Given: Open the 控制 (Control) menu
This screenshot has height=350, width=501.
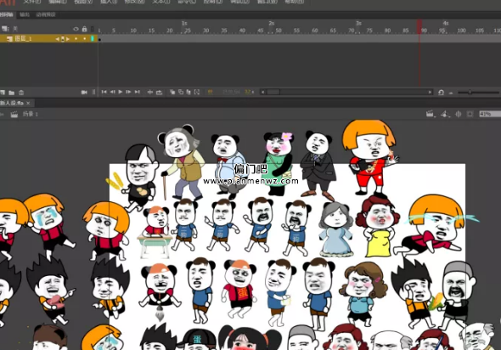Looking at the screenshot, I should tap(213, 2).
